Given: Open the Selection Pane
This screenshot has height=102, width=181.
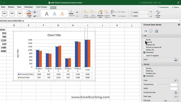Looking at the screenshot, I should [100, 14].
